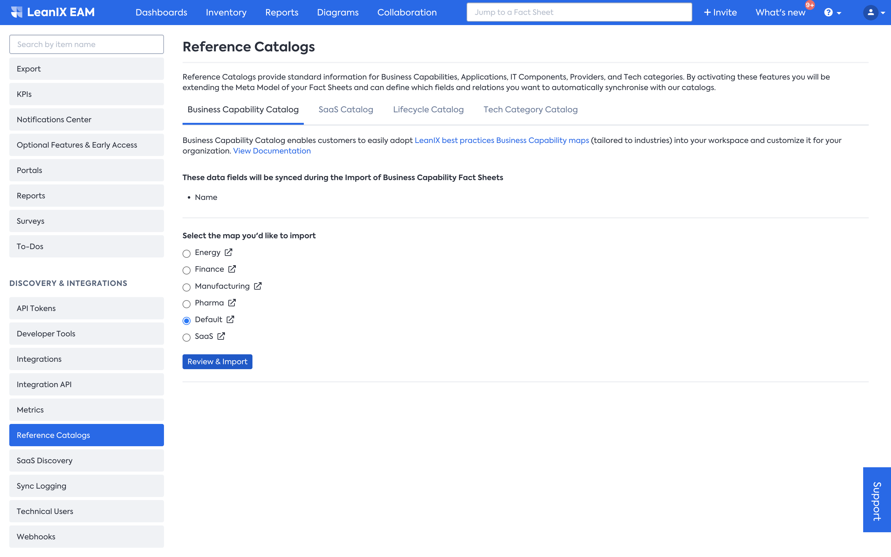Open the Support side tab

click(877, 499)
